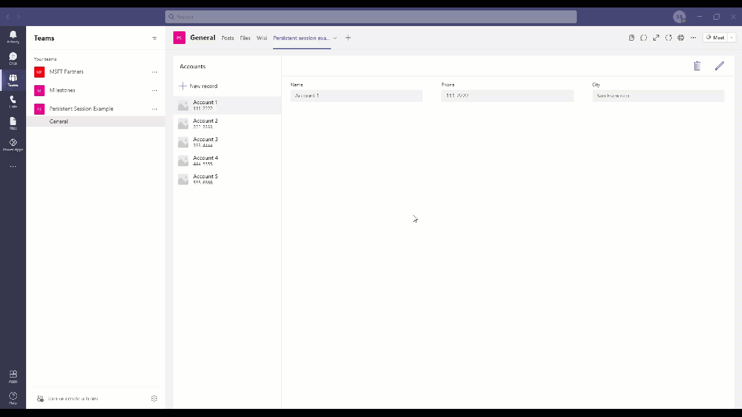This screenshot has height=417, width=742.
Task: Expand the tab to full view
Action: (x=656, y=38)
